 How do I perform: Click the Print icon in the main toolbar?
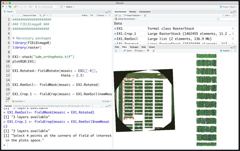(x=30, y=7)
